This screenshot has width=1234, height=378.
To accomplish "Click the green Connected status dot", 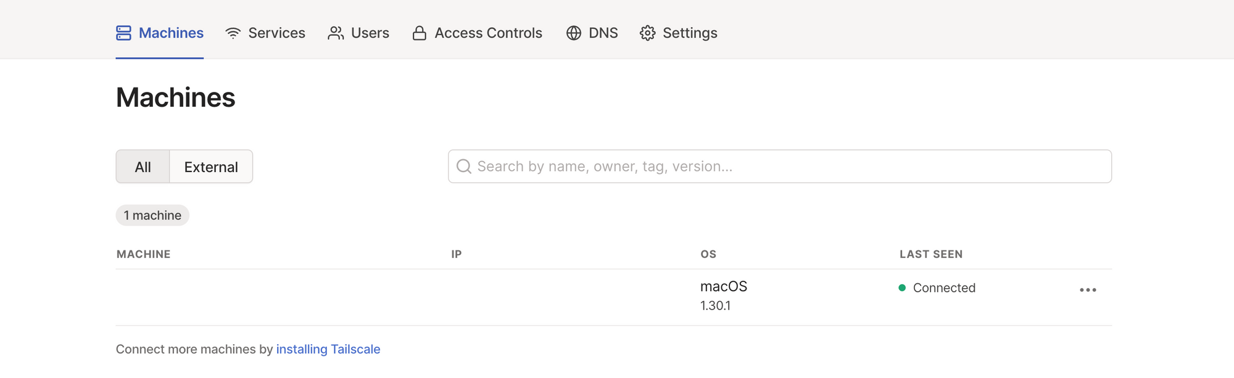I will point(902,287).
